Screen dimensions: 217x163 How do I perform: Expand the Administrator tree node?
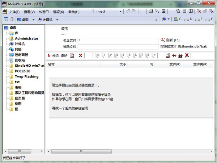click(x=7, y=39)
